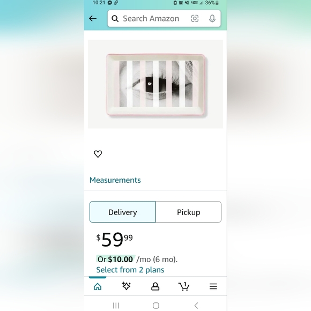Screen dimensions: 311x311
Task: Start voice search with microphone icon
Action: [x=212, y=18]
